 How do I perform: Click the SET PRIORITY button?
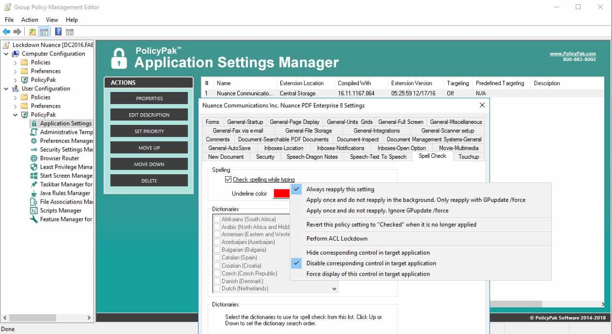tap(149, 131)
